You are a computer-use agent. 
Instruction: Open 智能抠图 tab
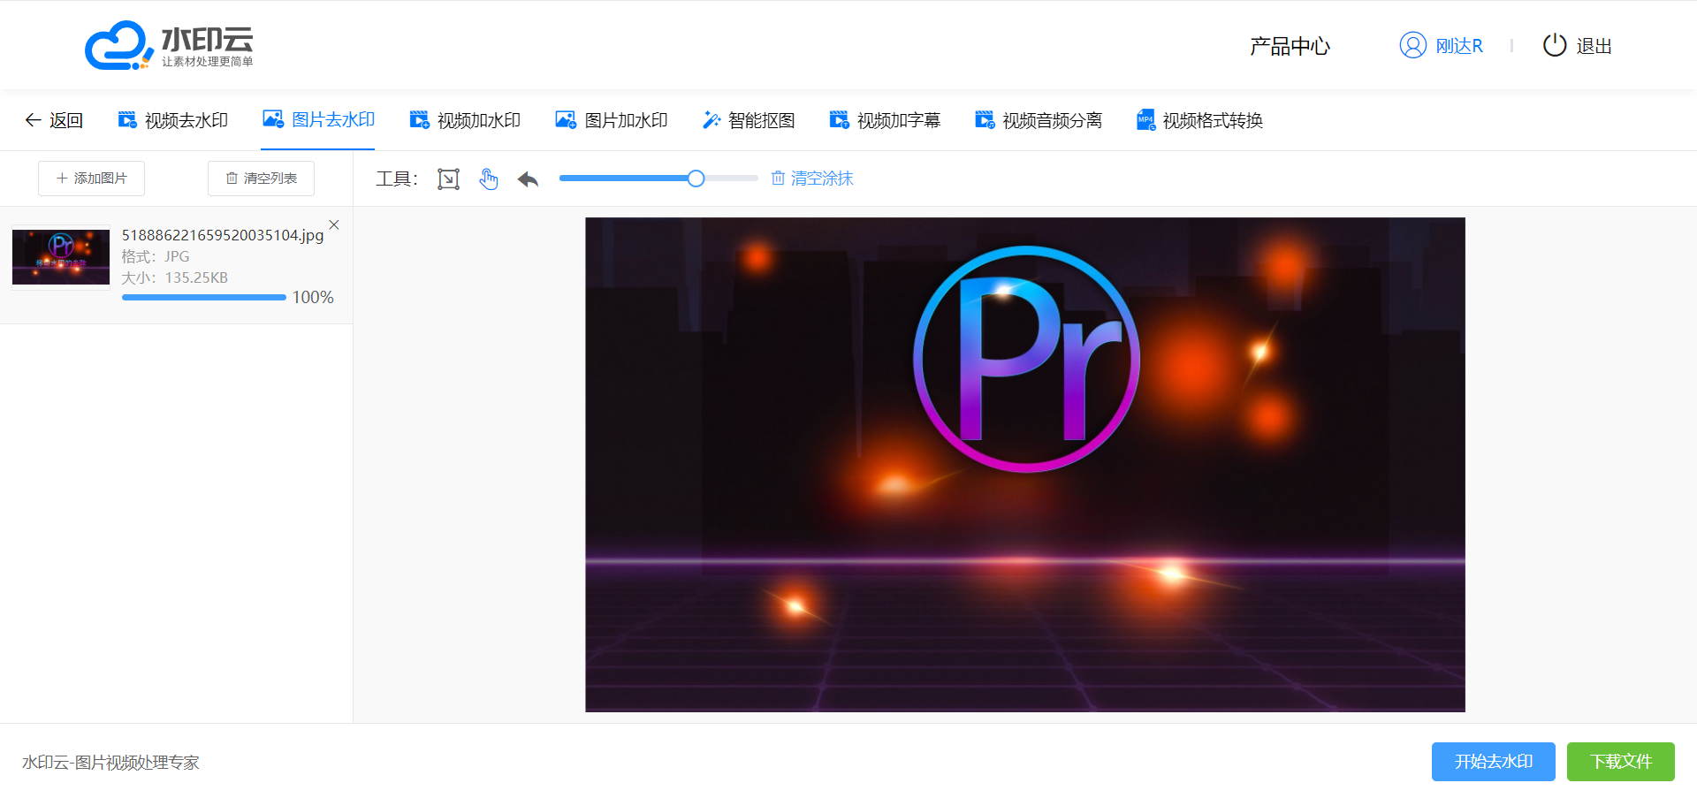tap(749, 120)
